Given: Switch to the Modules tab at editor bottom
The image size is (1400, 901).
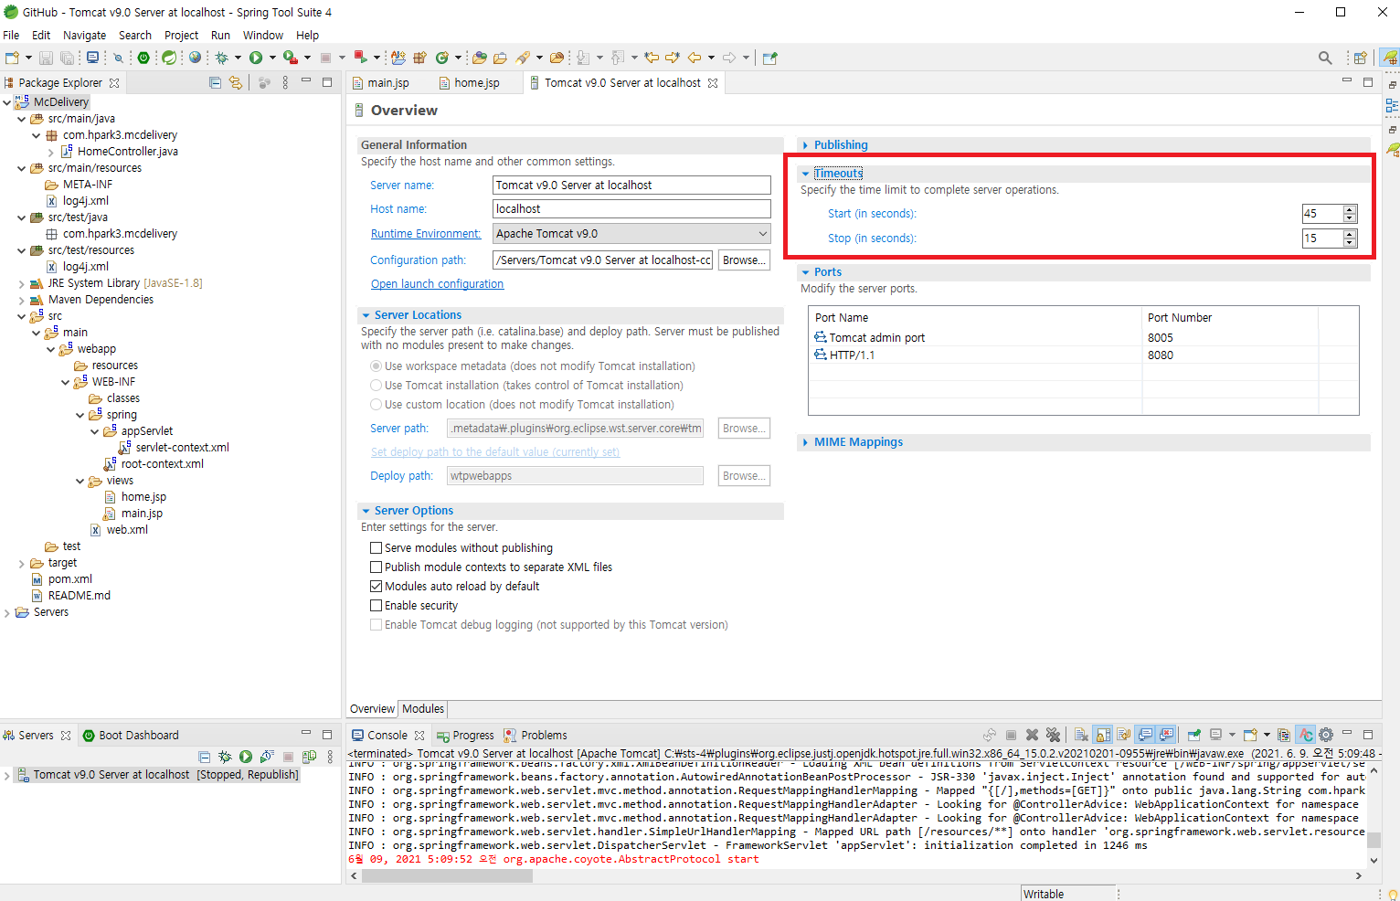Looking at the screenshot, I should [x=423, y=708].
